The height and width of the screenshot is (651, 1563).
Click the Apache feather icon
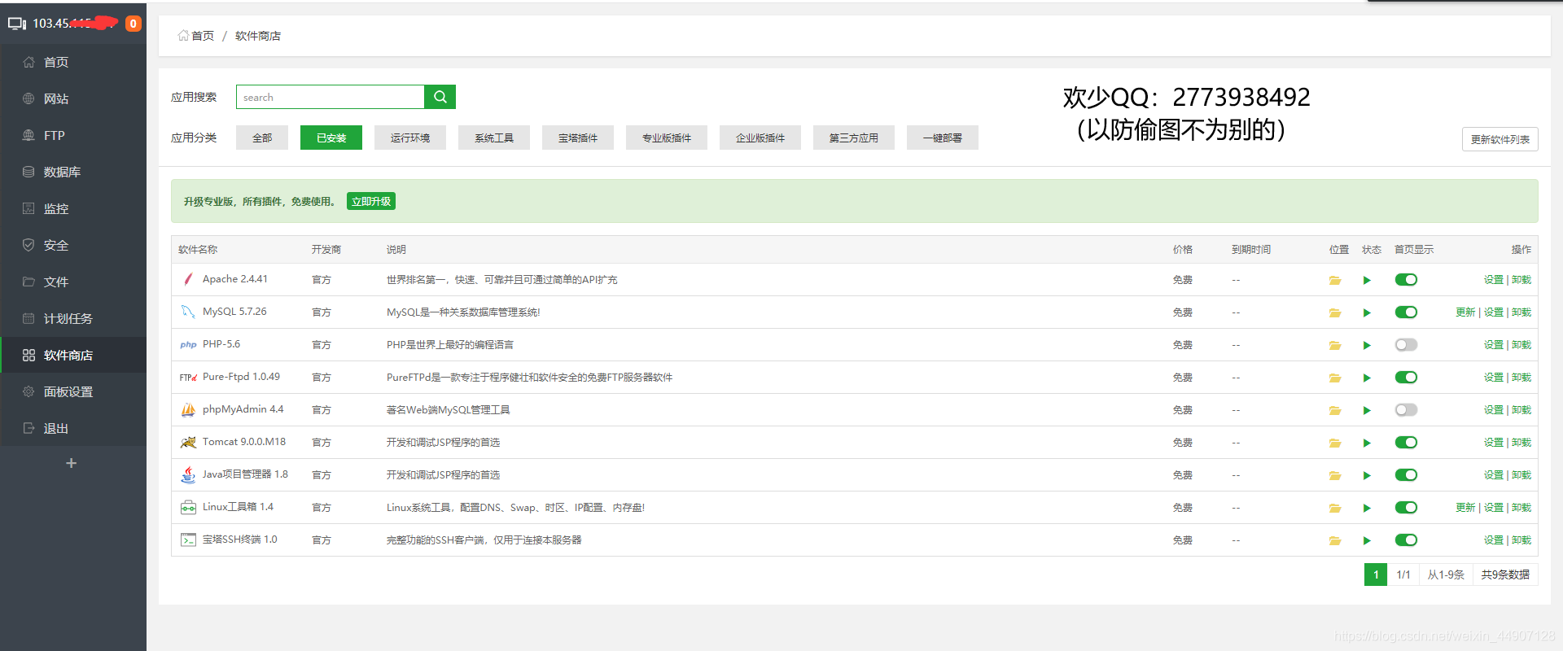click(x=188, y=279)
